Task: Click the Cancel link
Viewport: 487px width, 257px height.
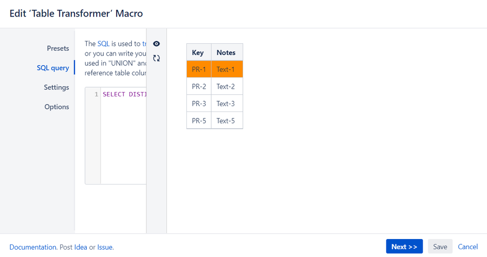Action: 467,246
